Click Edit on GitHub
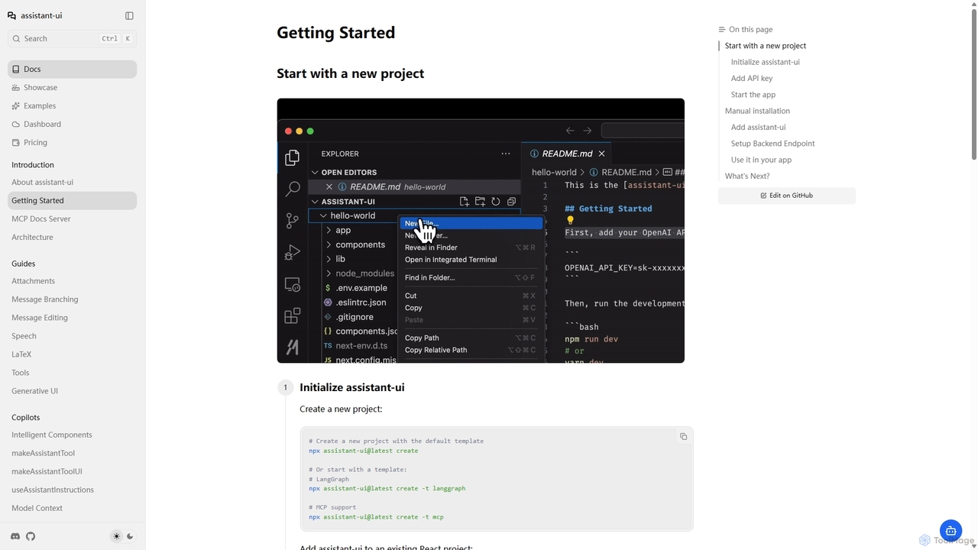The image size is (978, 550). pos(787,196)
